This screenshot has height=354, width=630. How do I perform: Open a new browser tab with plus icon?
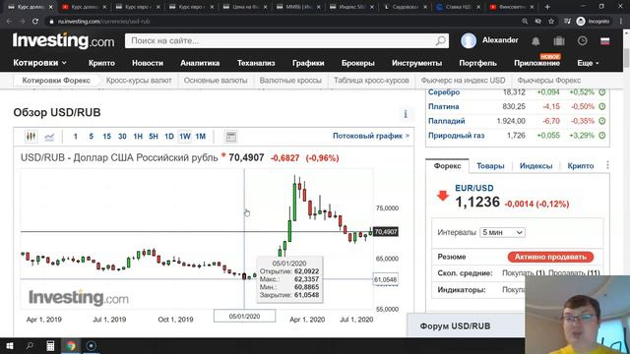click(x=547, y=7)
